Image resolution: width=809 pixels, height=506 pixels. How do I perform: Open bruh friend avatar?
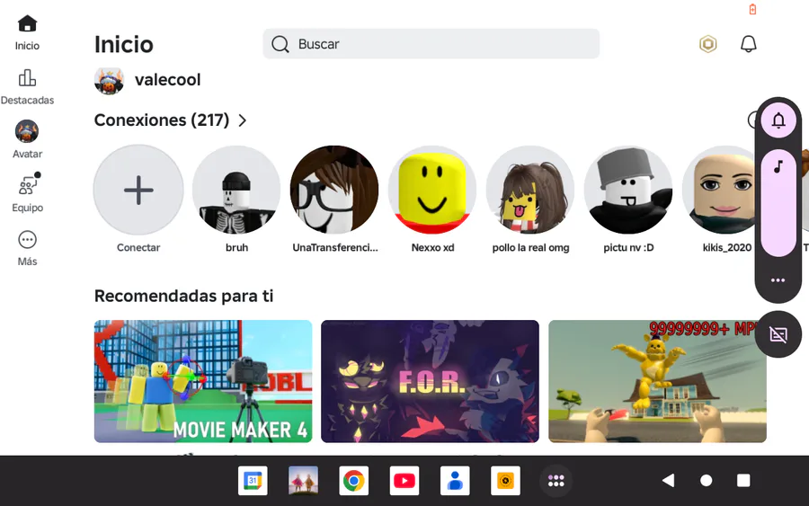[x=236, y=190]
